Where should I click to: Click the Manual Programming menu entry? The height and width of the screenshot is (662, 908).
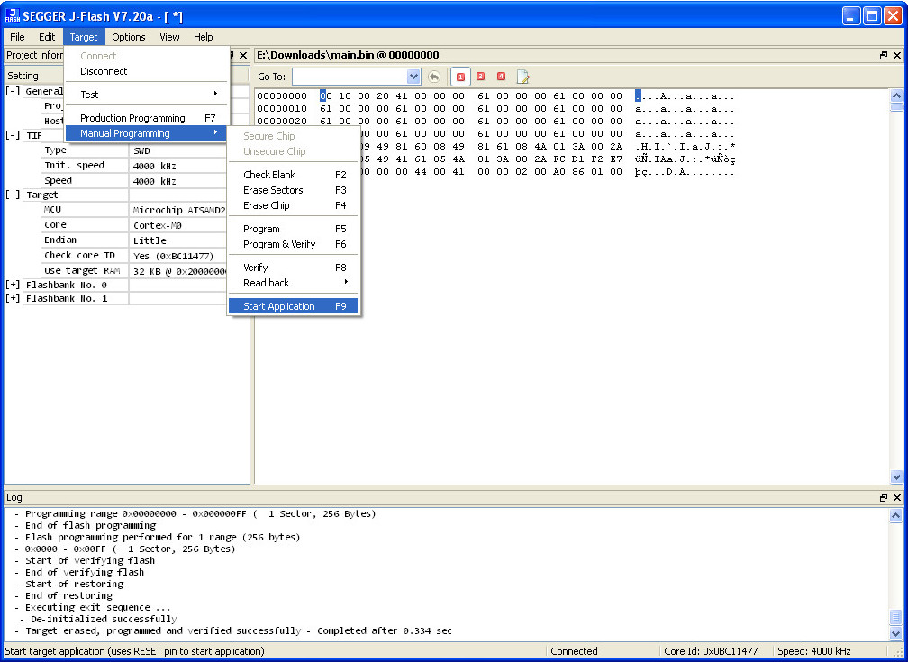[x=147, y=133]
